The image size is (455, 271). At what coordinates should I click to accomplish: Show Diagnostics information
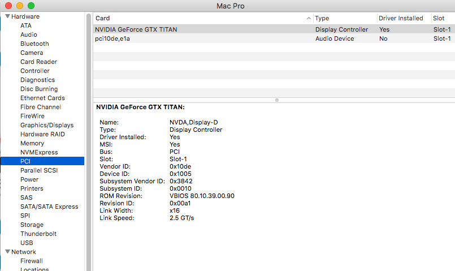coord(37,80)
